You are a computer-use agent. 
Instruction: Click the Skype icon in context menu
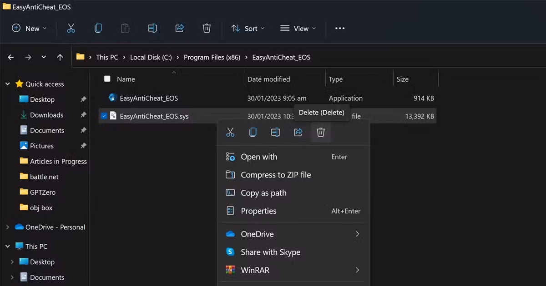pos(230,252)
